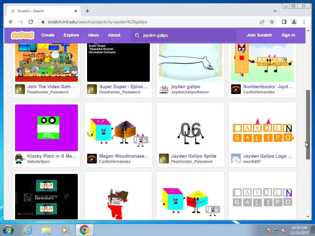The width and height of the screenshot is (315, 236).
Task: Open Carl0sHernandez avatar beside Numberblocks project
Action: [x=236, y=89]
